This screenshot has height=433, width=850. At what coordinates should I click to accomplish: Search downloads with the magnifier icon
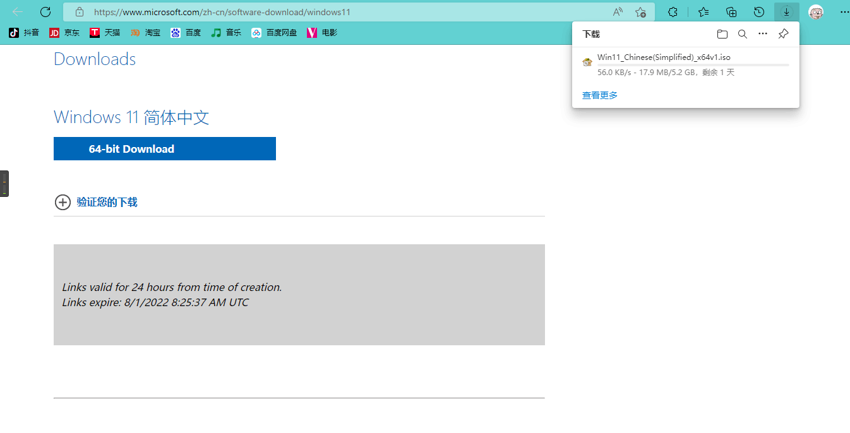[743, 34]
